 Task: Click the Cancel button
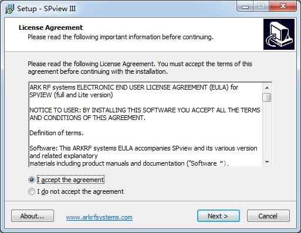pyautogui.click(x=268, y=216)
